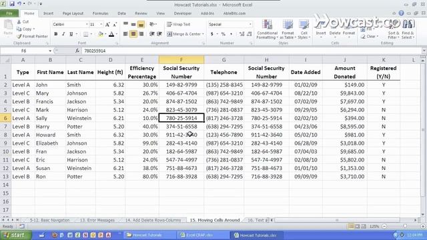The image size is (427, 240).
Task: Open the '13. Error Messages' sheet tab
Action: 97,220
